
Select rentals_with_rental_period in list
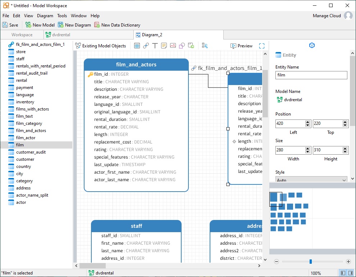pyautogui.click(x=36, y=66)
